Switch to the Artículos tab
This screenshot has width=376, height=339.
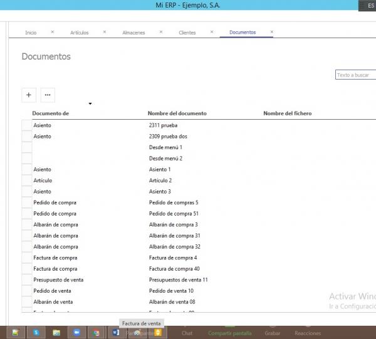[80, 33]
